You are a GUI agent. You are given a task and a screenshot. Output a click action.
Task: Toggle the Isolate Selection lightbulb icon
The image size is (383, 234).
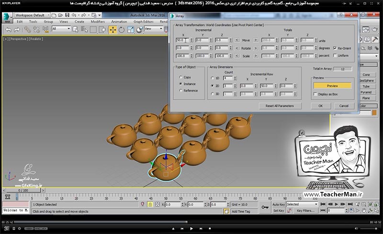pos(143,204)
